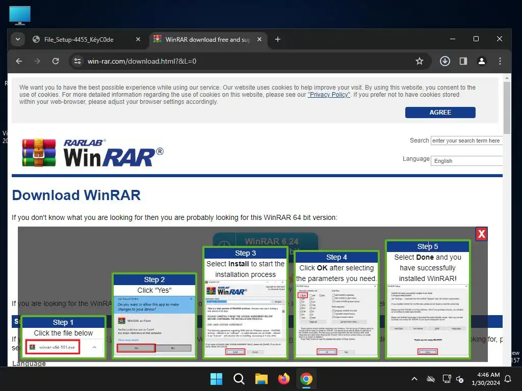Select the WinRAR download free tab
This screenshot has height=391, width=522.
tap(208, 40)
